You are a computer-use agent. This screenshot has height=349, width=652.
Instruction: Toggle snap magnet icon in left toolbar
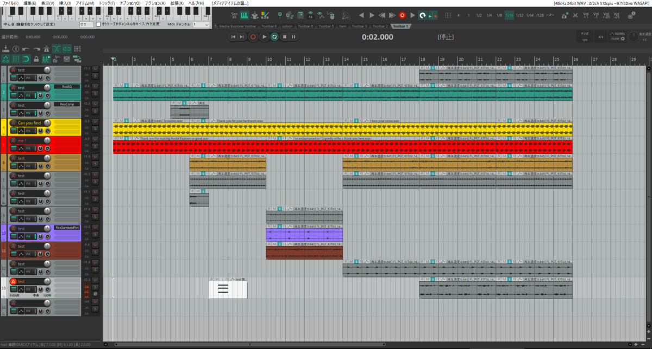[26, 59]
